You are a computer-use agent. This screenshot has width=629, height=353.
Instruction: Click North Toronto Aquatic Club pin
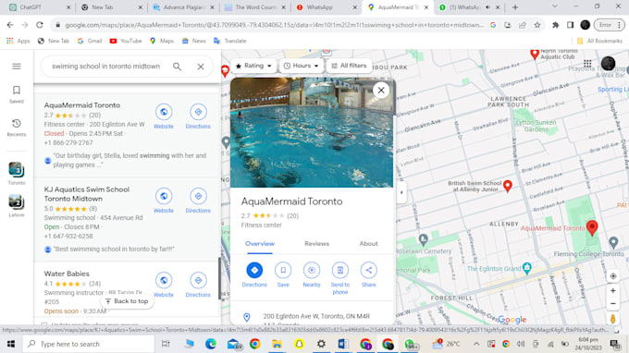pos(535,55)
